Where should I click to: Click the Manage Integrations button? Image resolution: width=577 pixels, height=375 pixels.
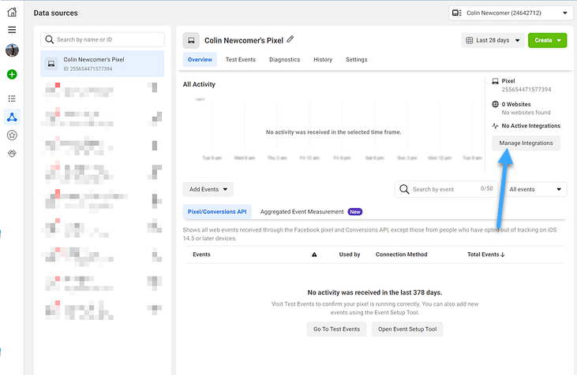[x=526, y=143]
